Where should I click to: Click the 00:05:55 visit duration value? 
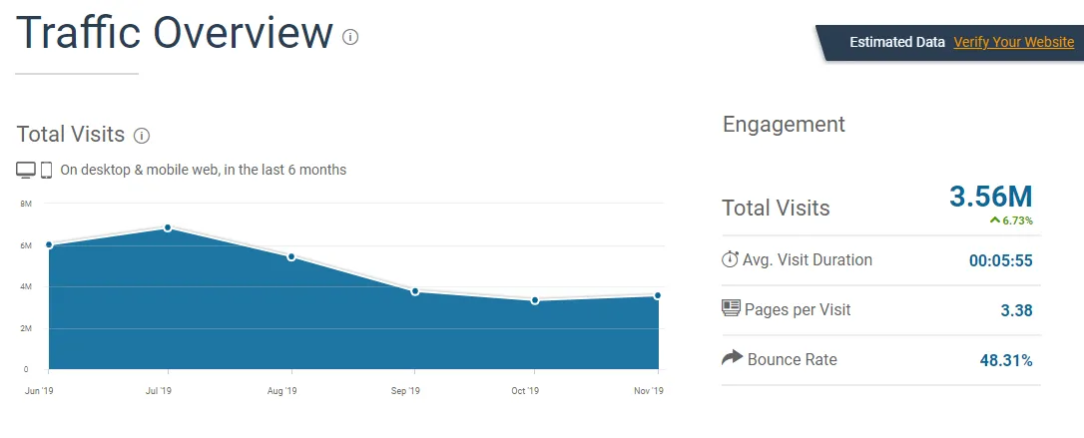[1000, 260]
